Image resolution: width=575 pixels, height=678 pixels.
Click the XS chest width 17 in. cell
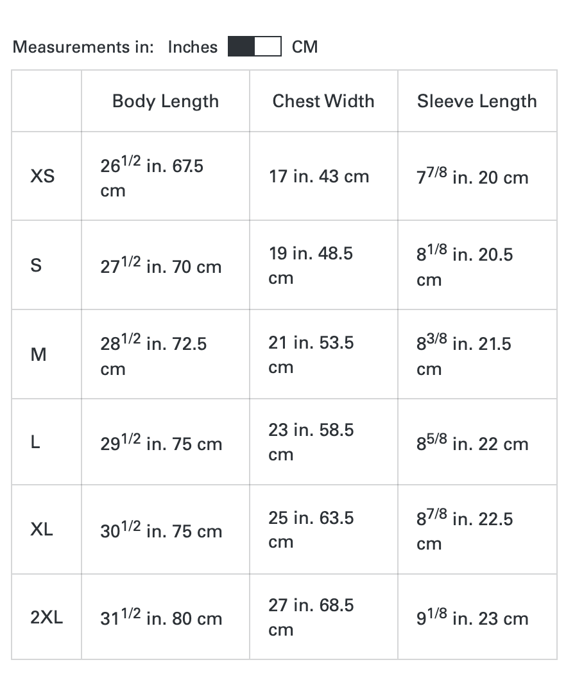pyautogui.click(x=319, y=177)
